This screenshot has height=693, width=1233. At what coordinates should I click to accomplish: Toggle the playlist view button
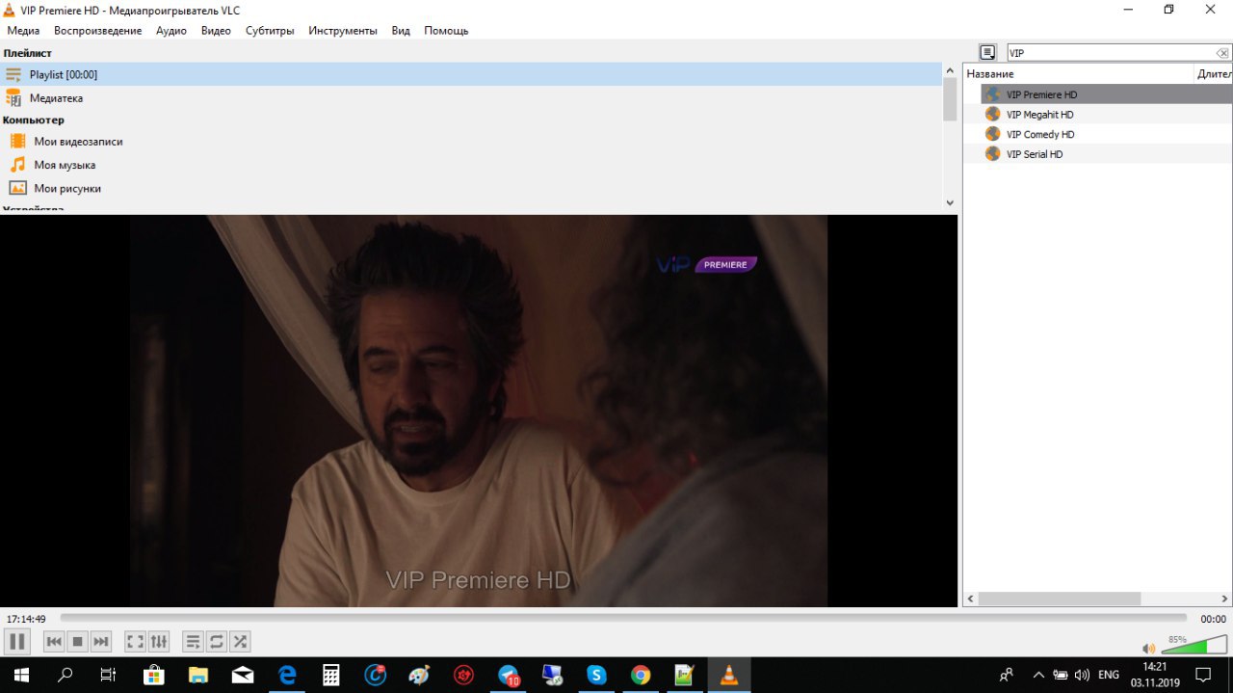(193, 641)
